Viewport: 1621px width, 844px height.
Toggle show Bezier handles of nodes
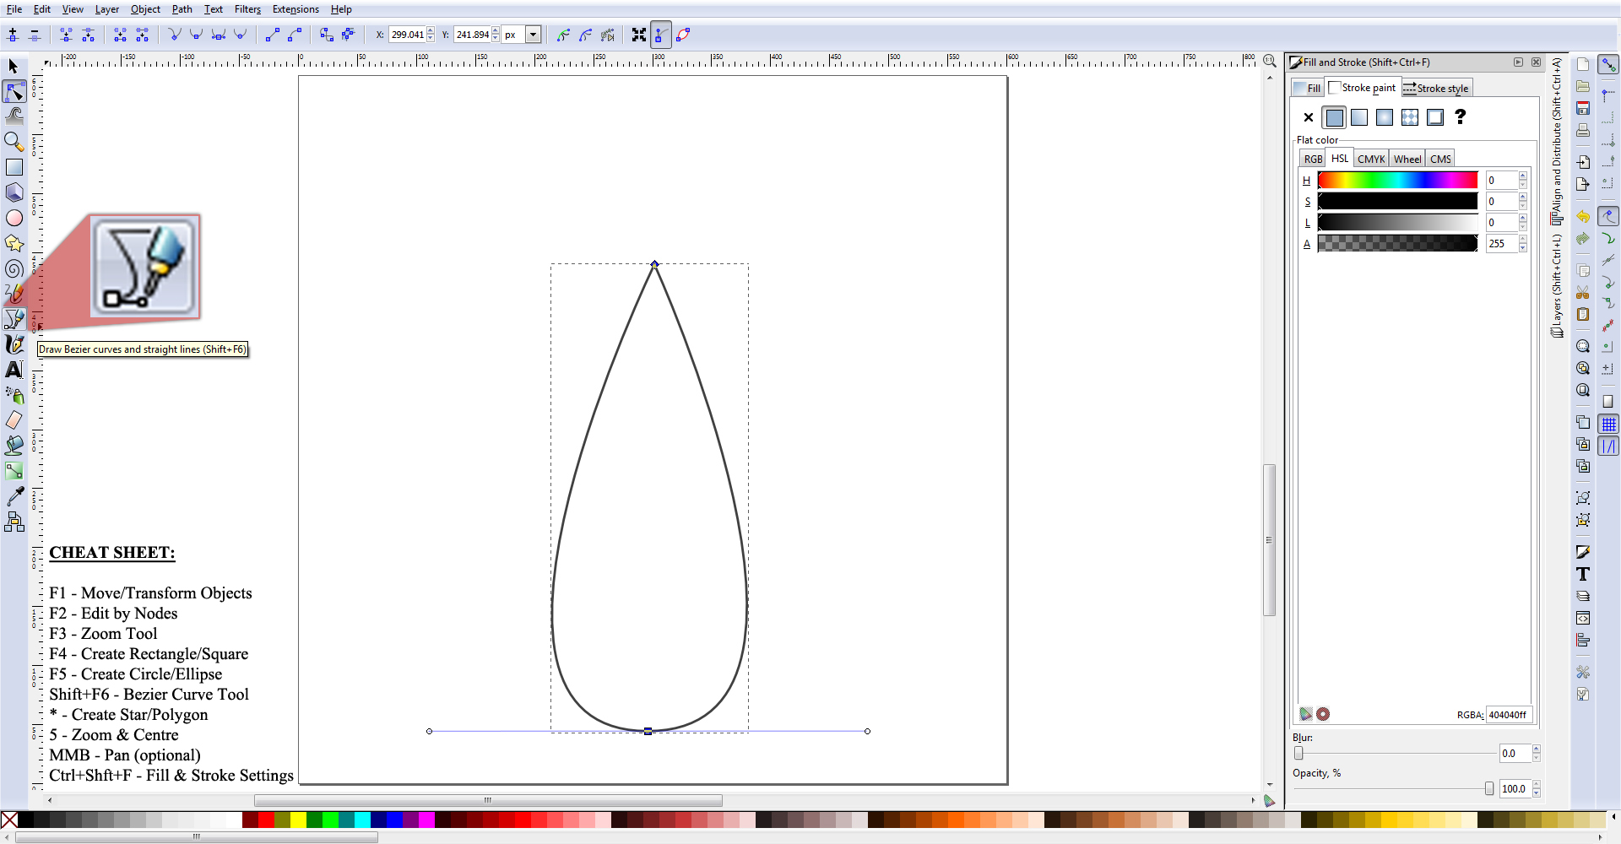(661, 35)
